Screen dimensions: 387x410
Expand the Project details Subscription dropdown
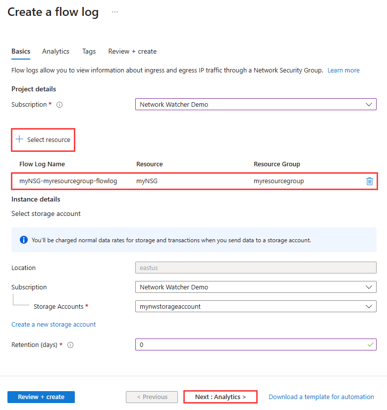pos(255,105)
